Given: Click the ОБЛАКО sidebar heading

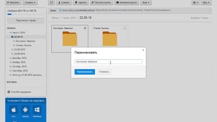Looking at the screenshot, I should tap(11, 28).
